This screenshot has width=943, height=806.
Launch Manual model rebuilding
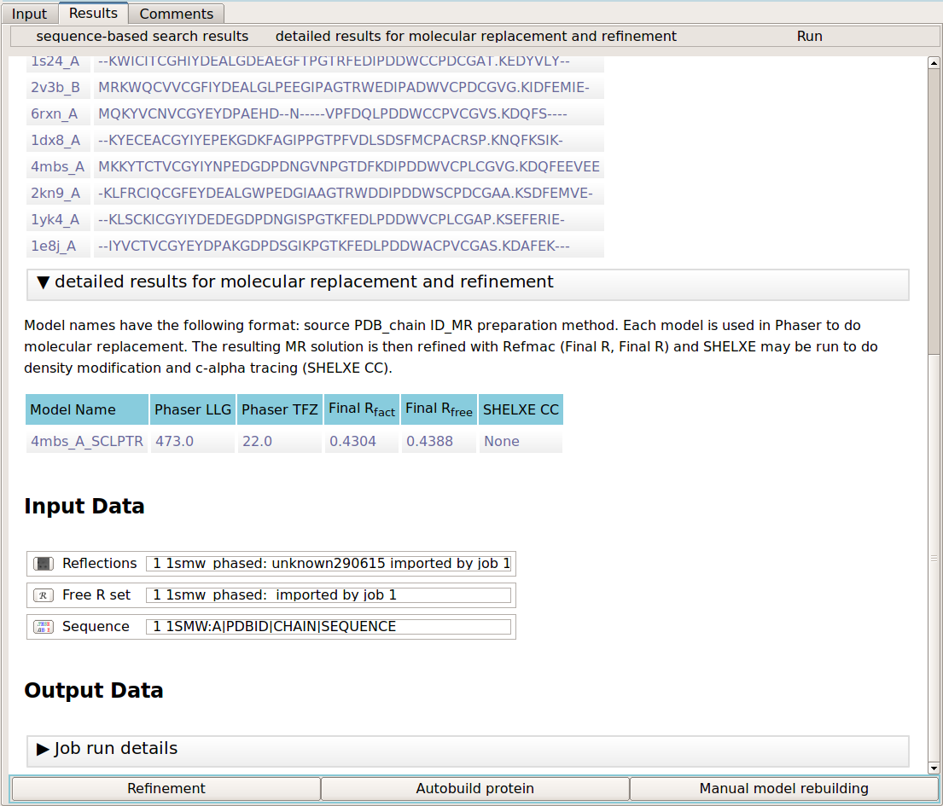783,789
